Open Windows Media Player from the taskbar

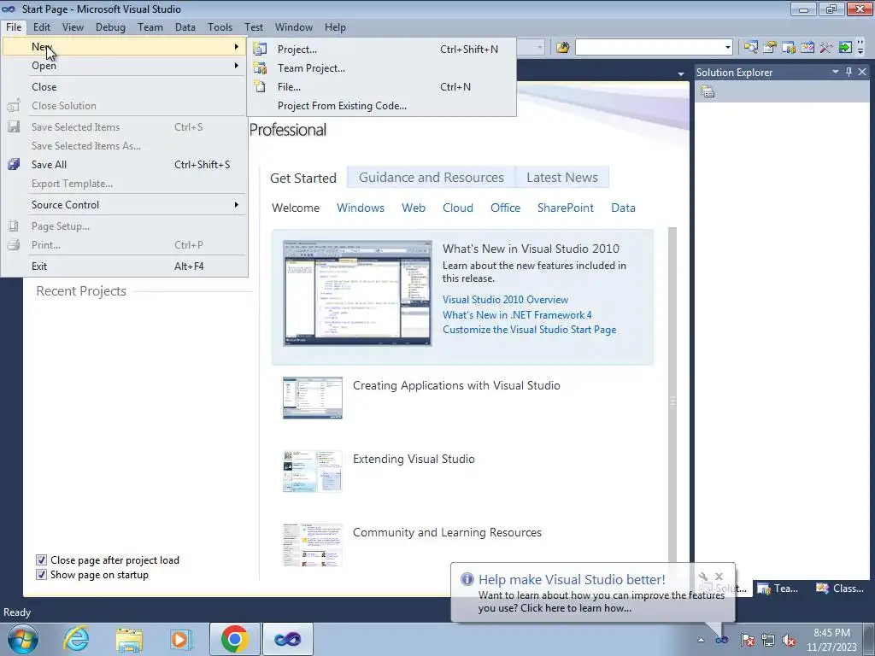pos(181,639)
